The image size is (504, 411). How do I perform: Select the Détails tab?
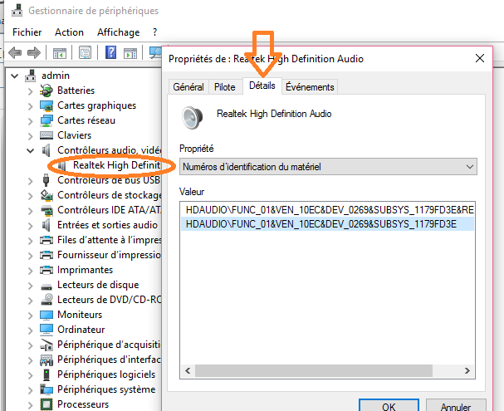pyautogui.click(x=262, y=86)
